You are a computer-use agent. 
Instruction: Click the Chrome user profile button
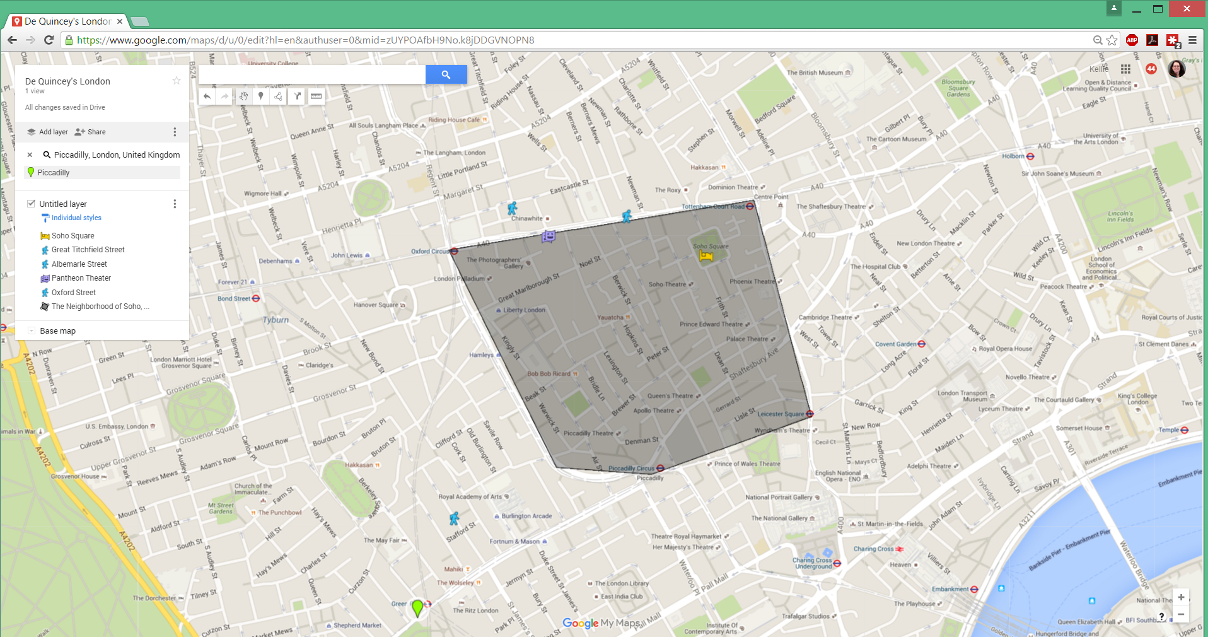pyautogui.click(x=1114, y=8)
